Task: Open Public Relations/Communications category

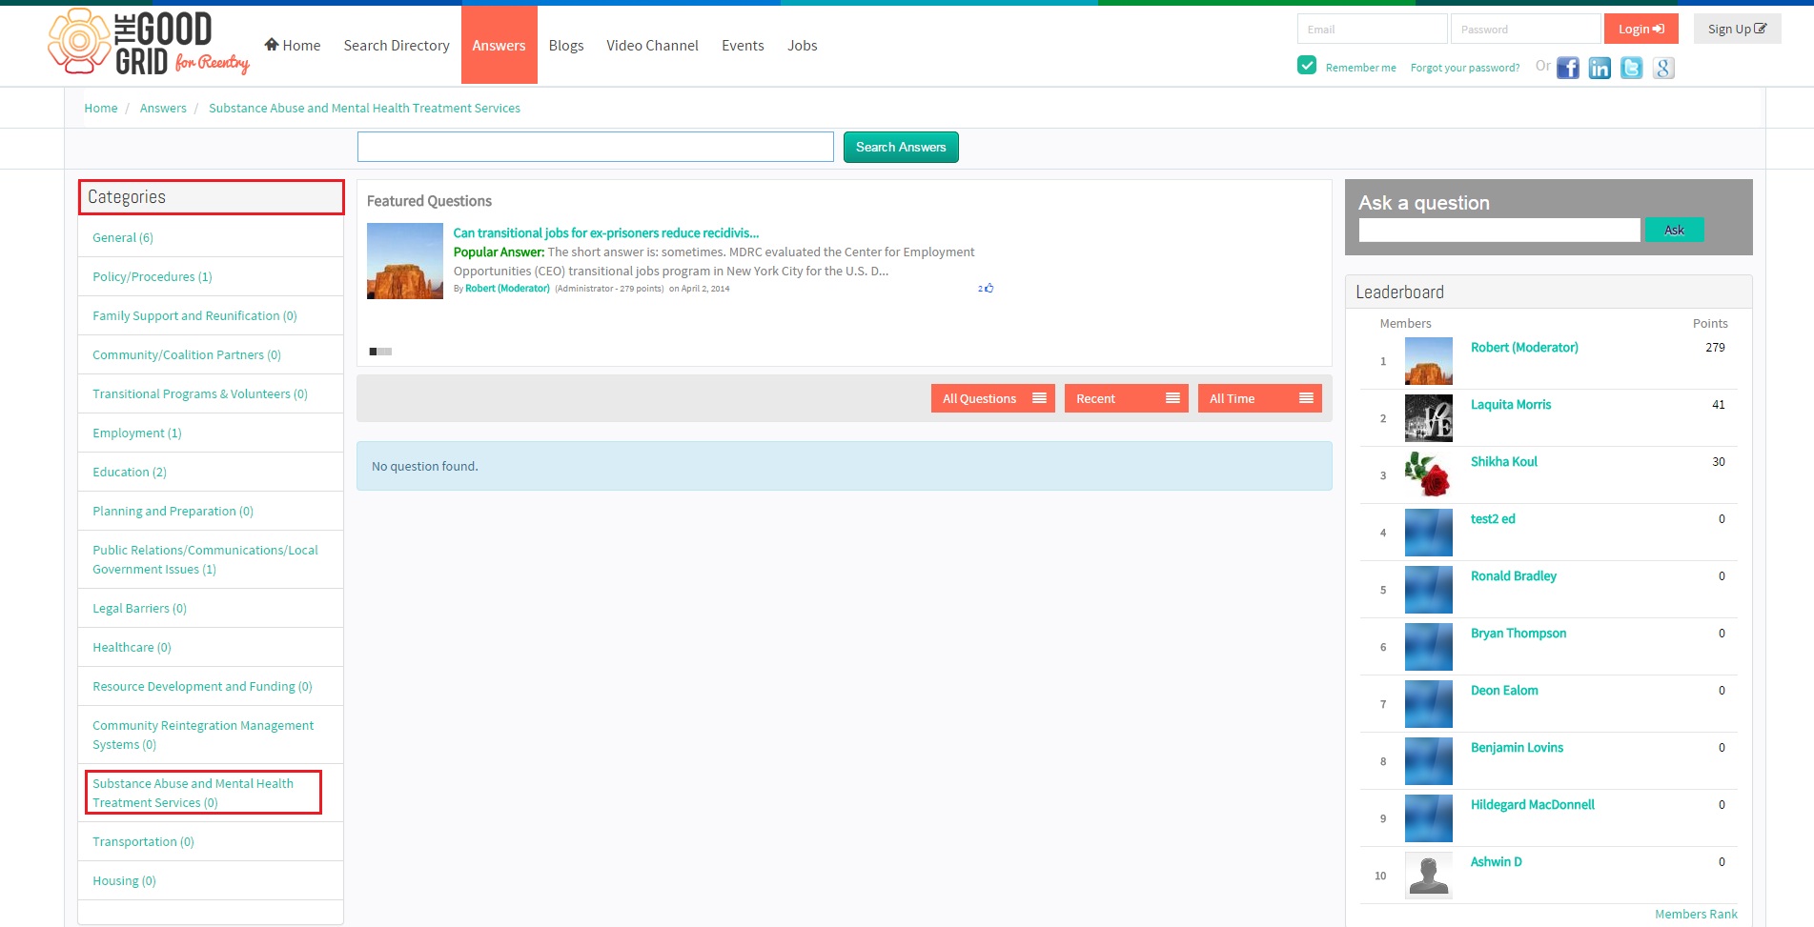Action: click(205, 559)
